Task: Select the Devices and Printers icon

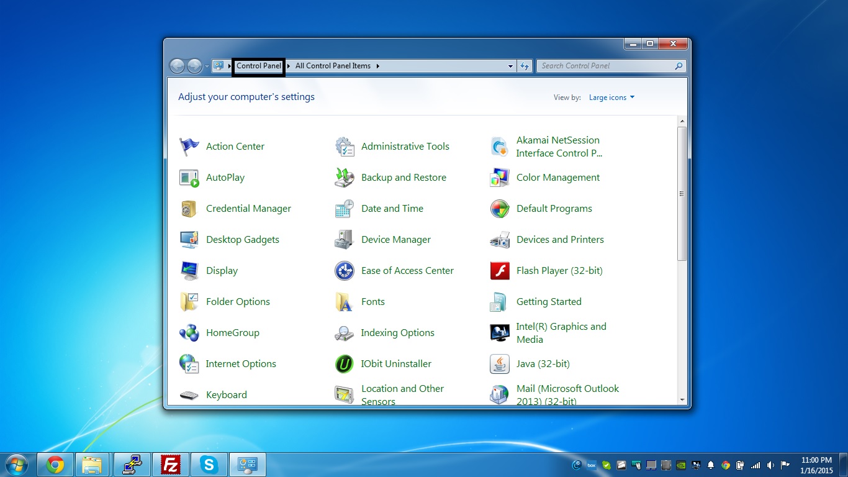Action: point(499,240)
